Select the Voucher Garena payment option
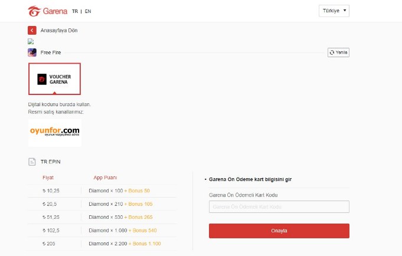The image size is (402, 256). pos(54,79)
